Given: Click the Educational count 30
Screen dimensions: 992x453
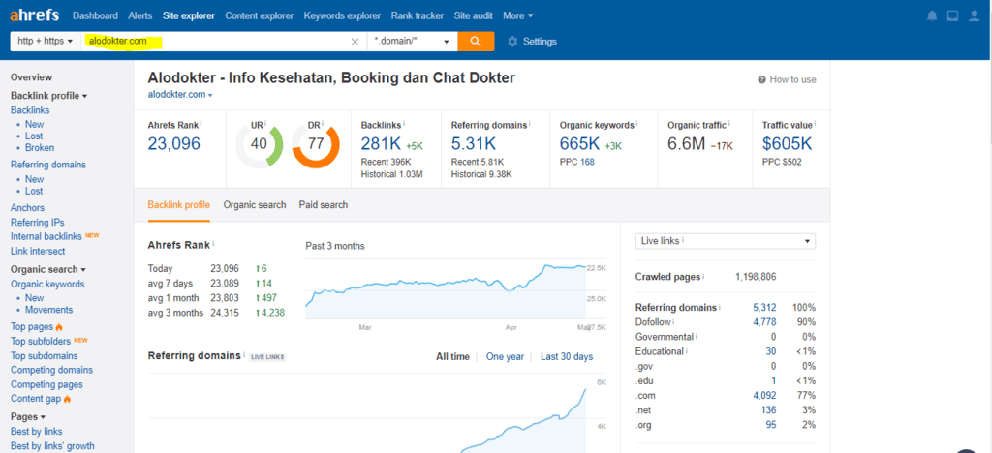Looking at the screenshot, I should tap(770, 351).
